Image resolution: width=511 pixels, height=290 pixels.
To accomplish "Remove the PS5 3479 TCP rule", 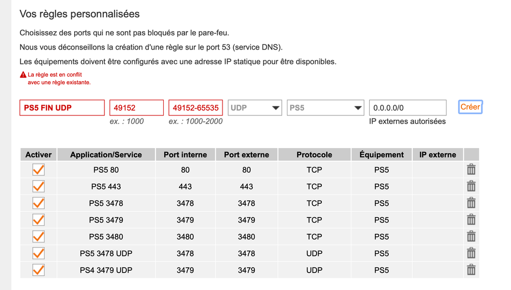I will 471,220.
